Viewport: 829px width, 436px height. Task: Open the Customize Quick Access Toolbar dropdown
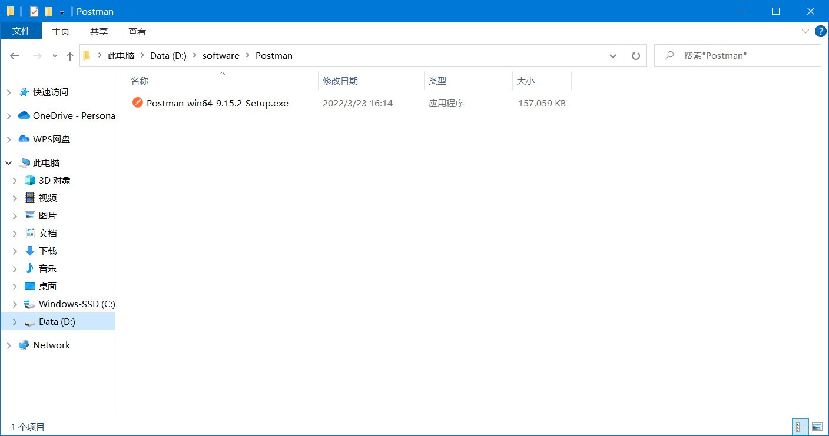click(62, 12)
